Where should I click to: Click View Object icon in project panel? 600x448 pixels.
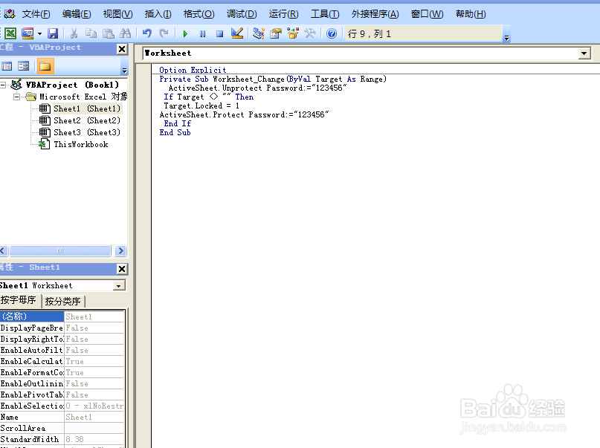coord(23,67)
